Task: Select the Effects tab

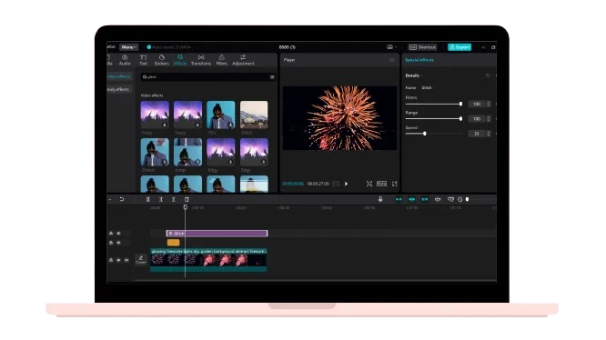Action: click(180, 60)
